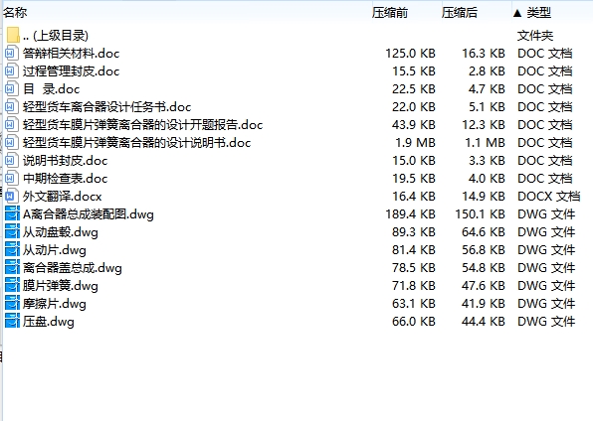Click the 150.1 KB compressed size value
The width and height of the screenshot is (593, 421).
point(480,214)
